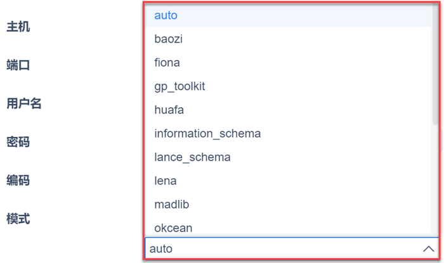Image resolution: width=444 pixels, height=263 pixels.
Task: Select the auto option in the list
Action: point(166,15)
